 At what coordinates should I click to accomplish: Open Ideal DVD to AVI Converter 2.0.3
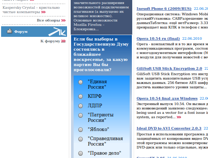pyautogui.click(x=169, y=128)
